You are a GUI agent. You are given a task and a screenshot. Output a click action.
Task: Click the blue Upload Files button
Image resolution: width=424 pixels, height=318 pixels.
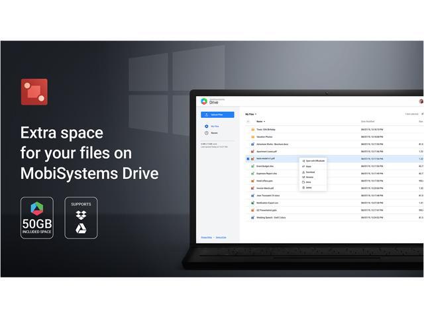(x=217, y=115)
